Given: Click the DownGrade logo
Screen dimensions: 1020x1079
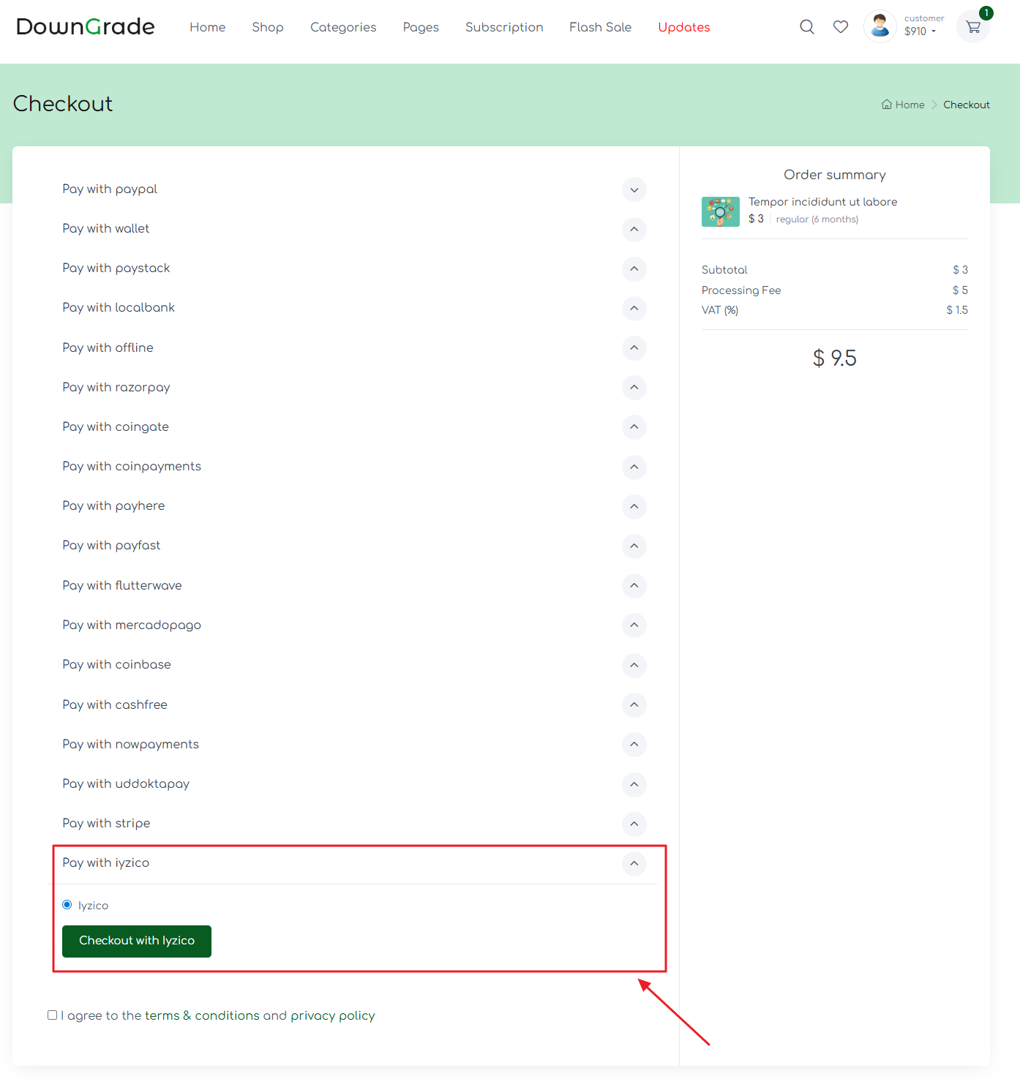Looking at the screenshot, I should [86, 27].
